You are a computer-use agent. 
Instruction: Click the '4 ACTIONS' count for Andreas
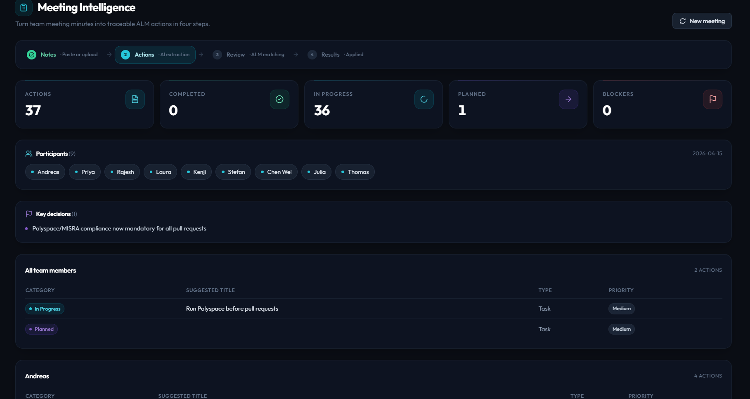(x=708, y=376)
